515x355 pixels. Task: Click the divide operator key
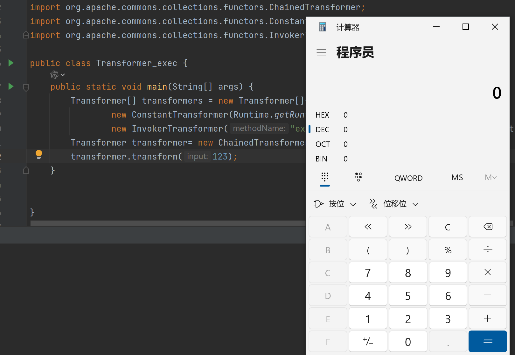(x=488, y=249)
